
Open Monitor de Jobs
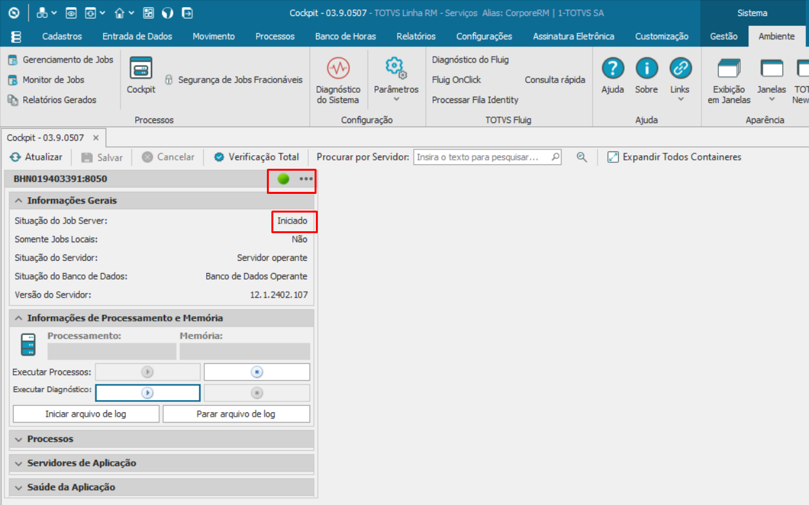pyautogui.click(x=46, y=80)
